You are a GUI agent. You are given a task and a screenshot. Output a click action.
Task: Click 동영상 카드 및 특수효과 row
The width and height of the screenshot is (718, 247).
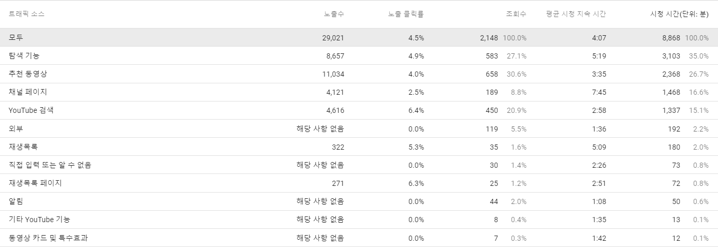[359, 238]
